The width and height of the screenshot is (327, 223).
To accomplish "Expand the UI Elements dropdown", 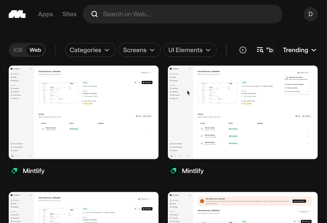I will (x=190, y=50).
